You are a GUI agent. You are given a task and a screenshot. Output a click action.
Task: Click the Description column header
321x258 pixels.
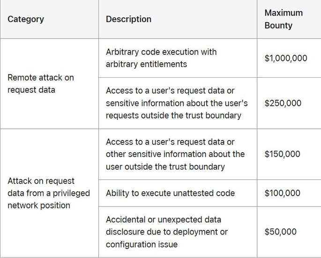click(x=128, y=19)
